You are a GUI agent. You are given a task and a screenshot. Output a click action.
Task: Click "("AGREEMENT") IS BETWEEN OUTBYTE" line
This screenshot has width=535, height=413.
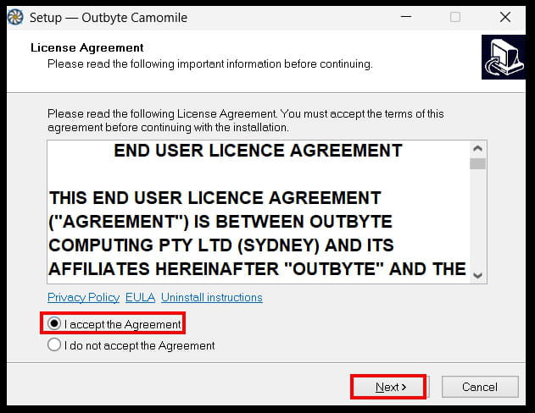[220, 222]
